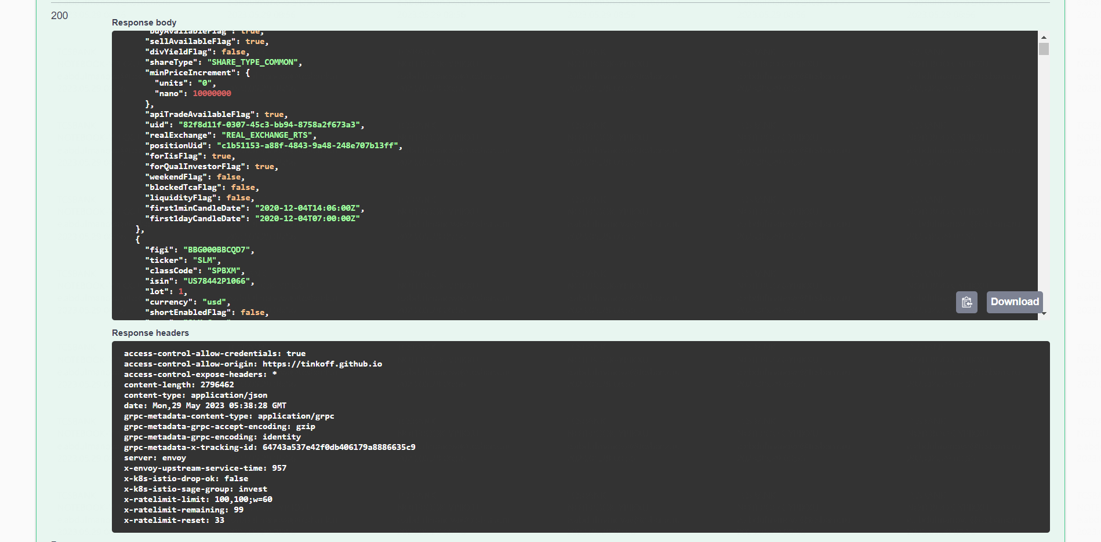Copy the response body to clipboard

tap(966, 302)
